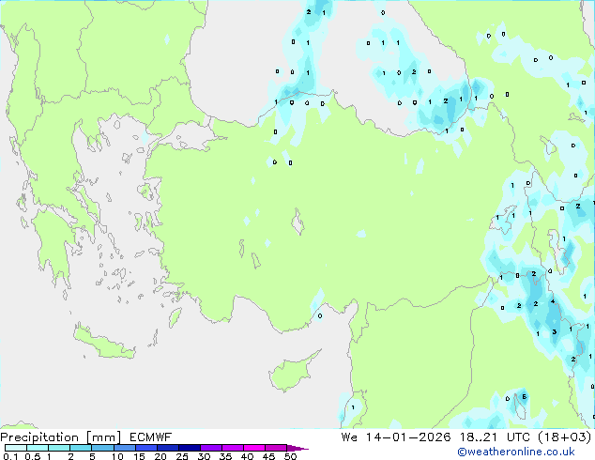Viewport: 595px width, 460px height.
Task: Click the legend arrow tip above 50 mm
Action: point(297,448)
